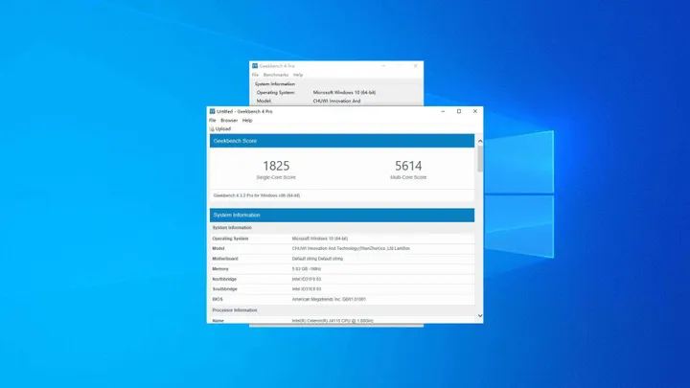Click the Model row label in front window
Image resolution: width=690 pixels, height=388 pixels.
pos(218,248)
